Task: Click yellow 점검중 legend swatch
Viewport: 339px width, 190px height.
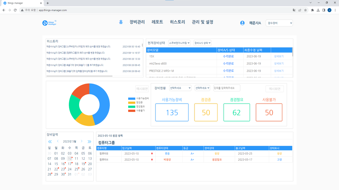Action: 132,102
